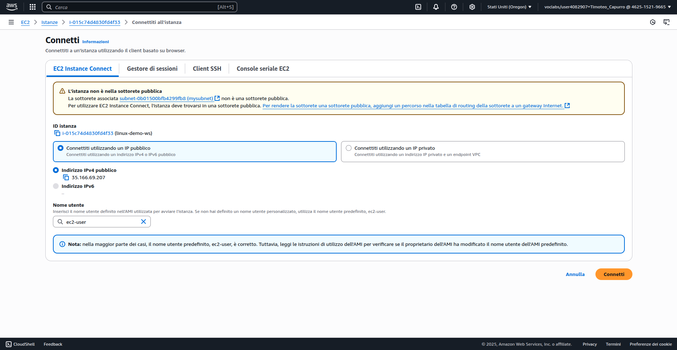The height and width of the screenshot is (350, 677).
Task: Toggle the hamburger navigation menu
Action: (x=11, y=22)
